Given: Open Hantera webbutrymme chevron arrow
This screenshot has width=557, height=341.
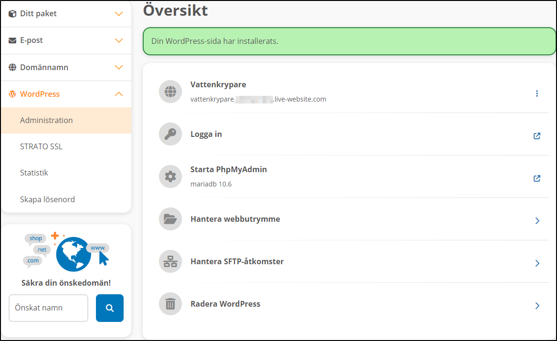Looking at the screenshot, I should (537, 221).
